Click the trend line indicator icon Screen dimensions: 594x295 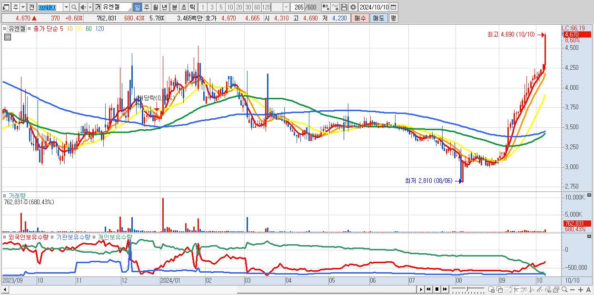pos(524,289)
